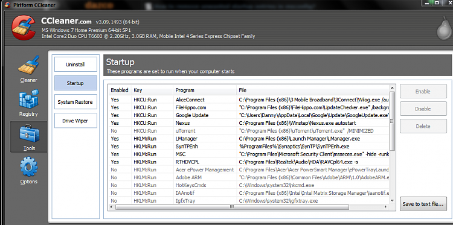The height and width of the screenshot is (225, 453).
Task: Select the LManager startup entry
Action: (x=249, y=139)
